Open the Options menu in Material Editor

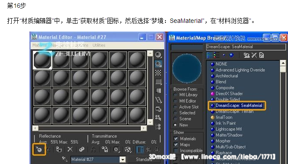click(82, 45)
